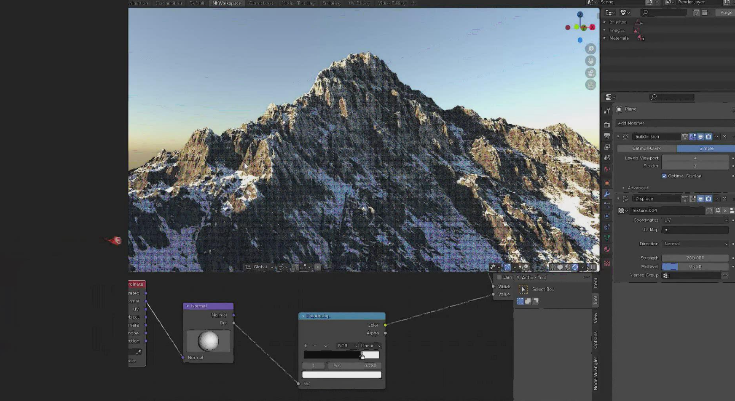Toggle Clamp checkbox on the math node
Image resolution: width=735 pixels, height=401 pixels.
pos(499,277)
